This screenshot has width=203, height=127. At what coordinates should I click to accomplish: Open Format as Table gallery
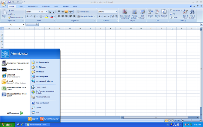point(134,14)
